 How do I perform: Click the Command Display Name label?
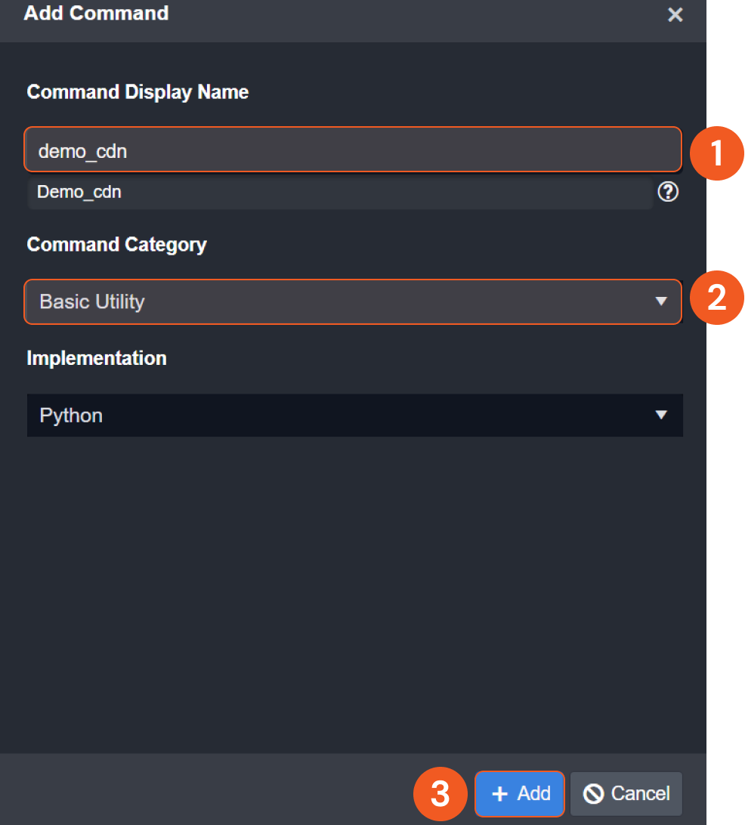138,92
